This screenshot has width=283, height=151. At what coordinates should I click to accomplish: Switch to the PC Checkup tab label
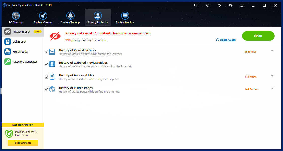click(16, 22)
